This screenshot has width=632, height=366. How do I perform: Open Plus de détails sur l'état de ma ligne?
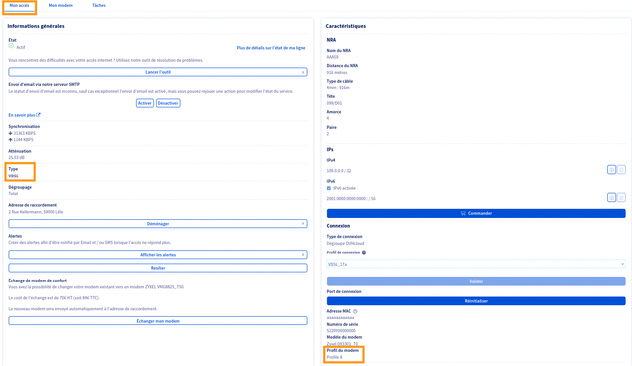coord(272,48)
